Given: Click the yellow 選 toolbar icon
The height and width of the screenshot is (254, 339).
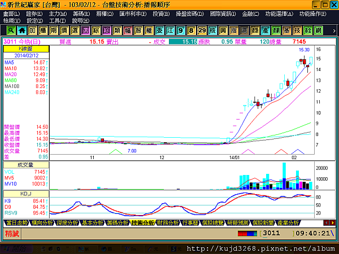Looking at the screenshot, I should (x=75, y=30).
